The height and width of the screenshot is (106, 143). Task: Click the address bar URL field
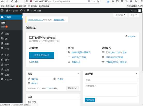point(58,1)
